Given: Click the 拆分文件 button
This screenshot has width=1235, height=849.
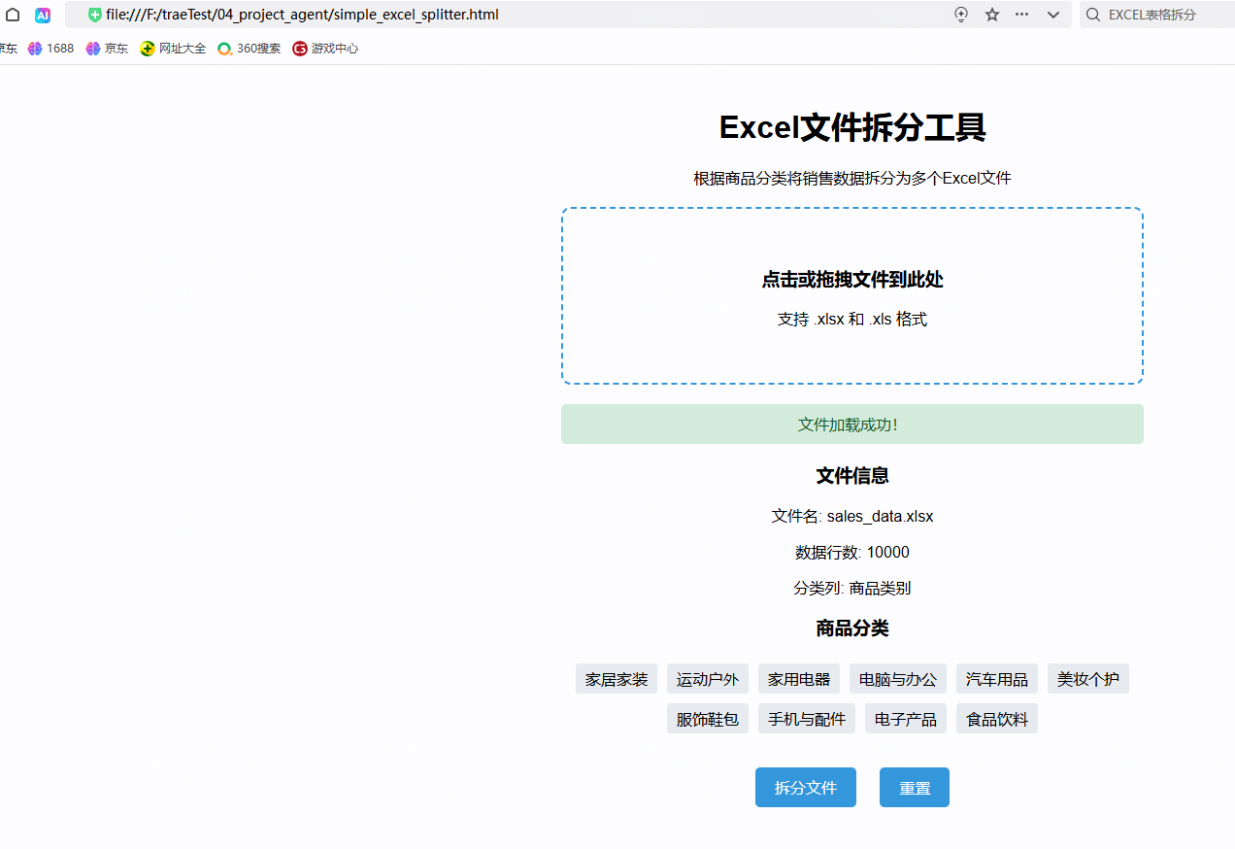Looking at the screenshot, I should pyautogui.click(x=806, y=788).
